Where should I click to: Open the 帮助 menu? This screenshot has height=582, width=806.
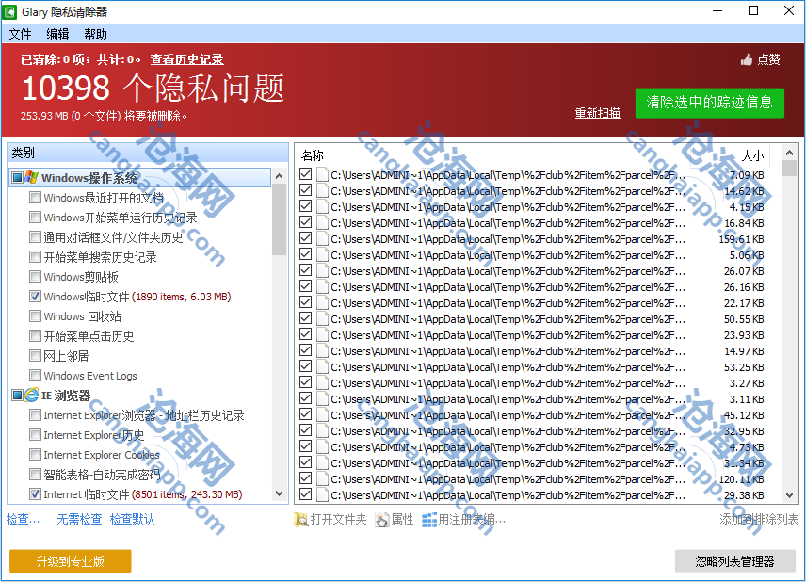[x=96, y=34]
